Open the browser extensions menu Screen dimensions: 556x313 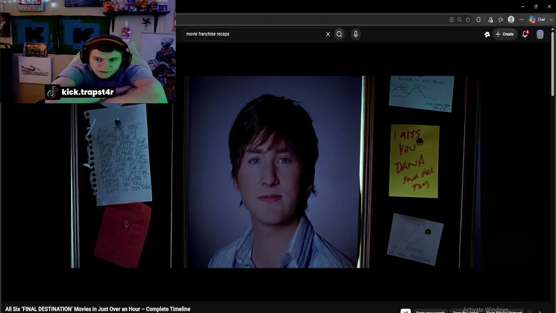click(x=479, y=20)
